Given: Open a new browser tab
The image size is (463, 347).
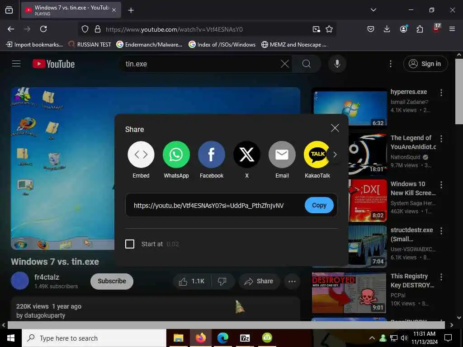Looking at the screenshot, I should click(131, 10).
